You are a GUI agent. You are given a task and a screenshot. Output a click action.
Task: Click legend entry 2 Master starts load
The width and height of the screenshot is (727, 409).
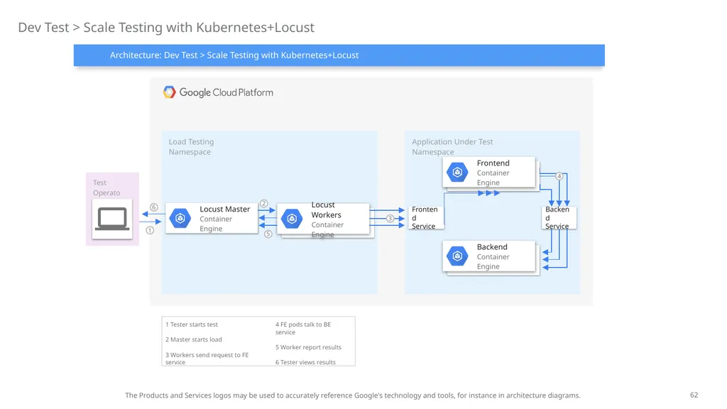pyautogui.click(x=194, y=339)
